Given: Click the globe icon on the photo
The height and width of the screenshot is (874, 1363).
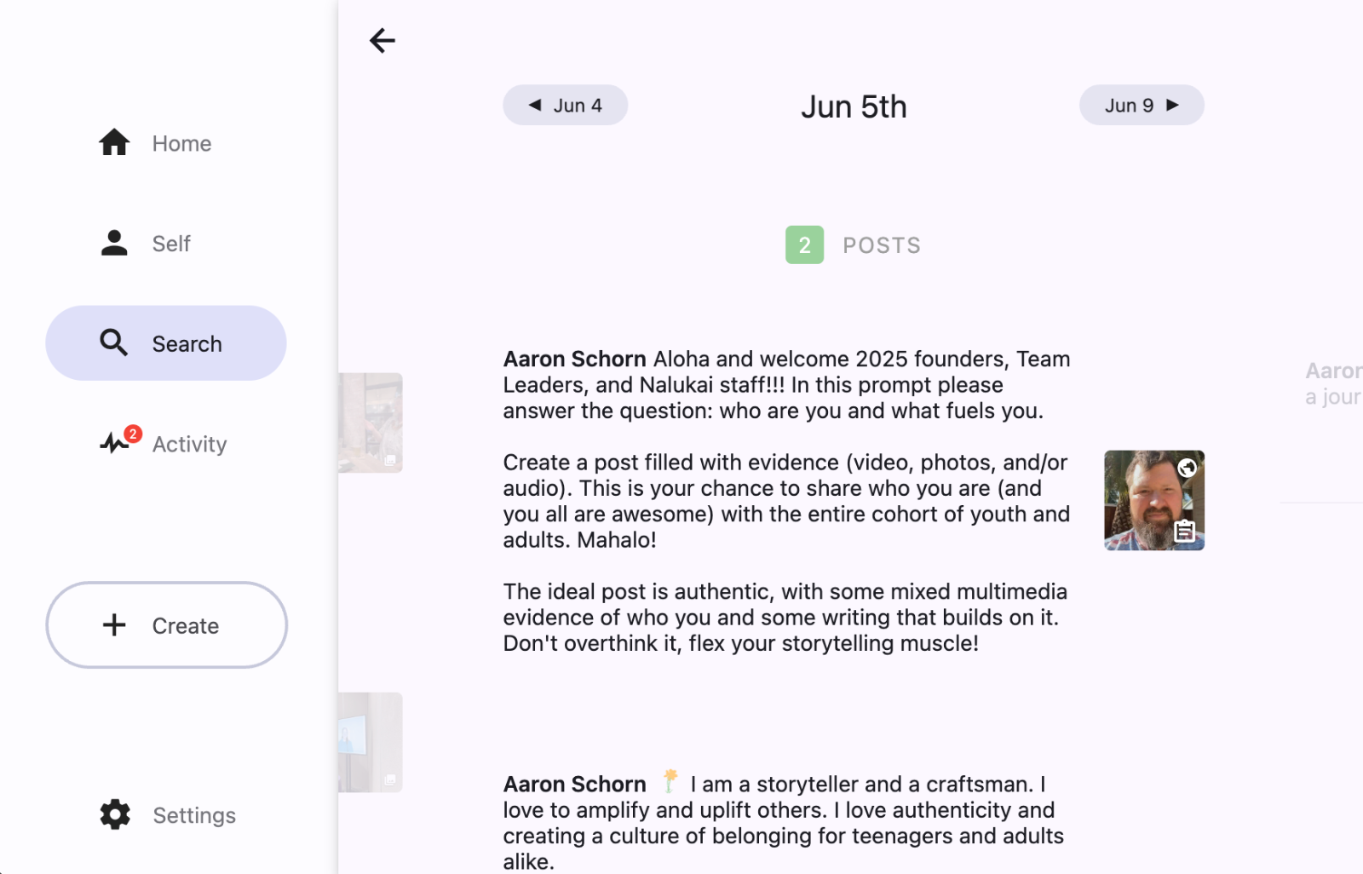Looking at the screenshot, I should pyautogui.click(x=1187, y=468).
